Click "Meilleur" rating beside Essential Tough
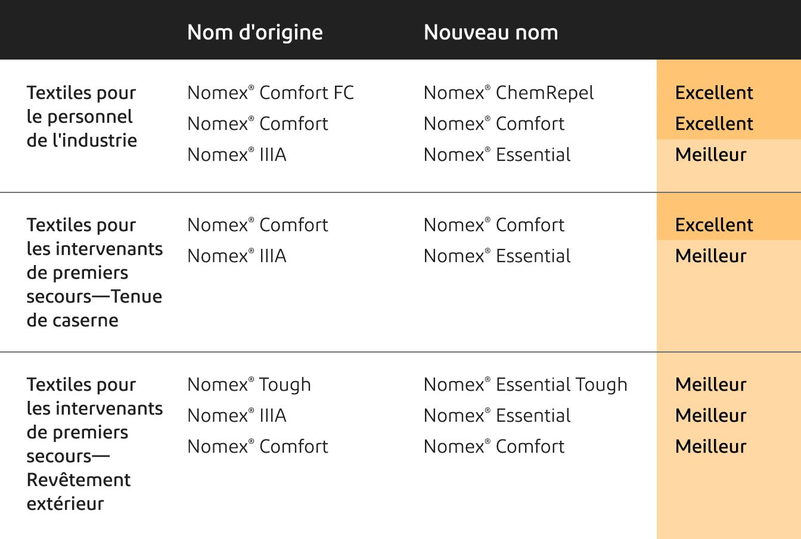Screen dimensions: 801x539 coord(710,385)
